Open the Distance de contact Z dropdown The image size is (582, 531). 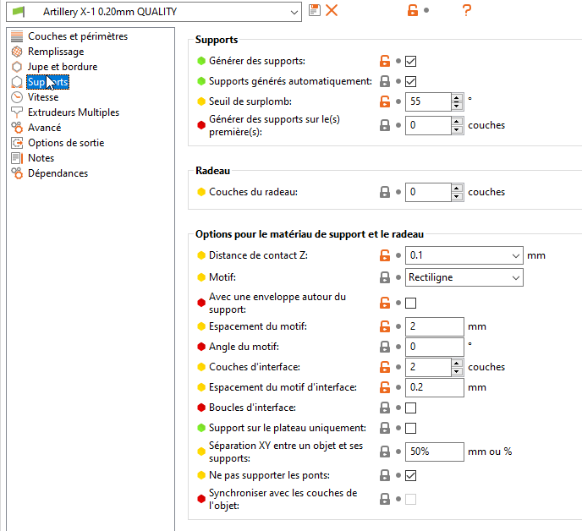coord(515,255)
